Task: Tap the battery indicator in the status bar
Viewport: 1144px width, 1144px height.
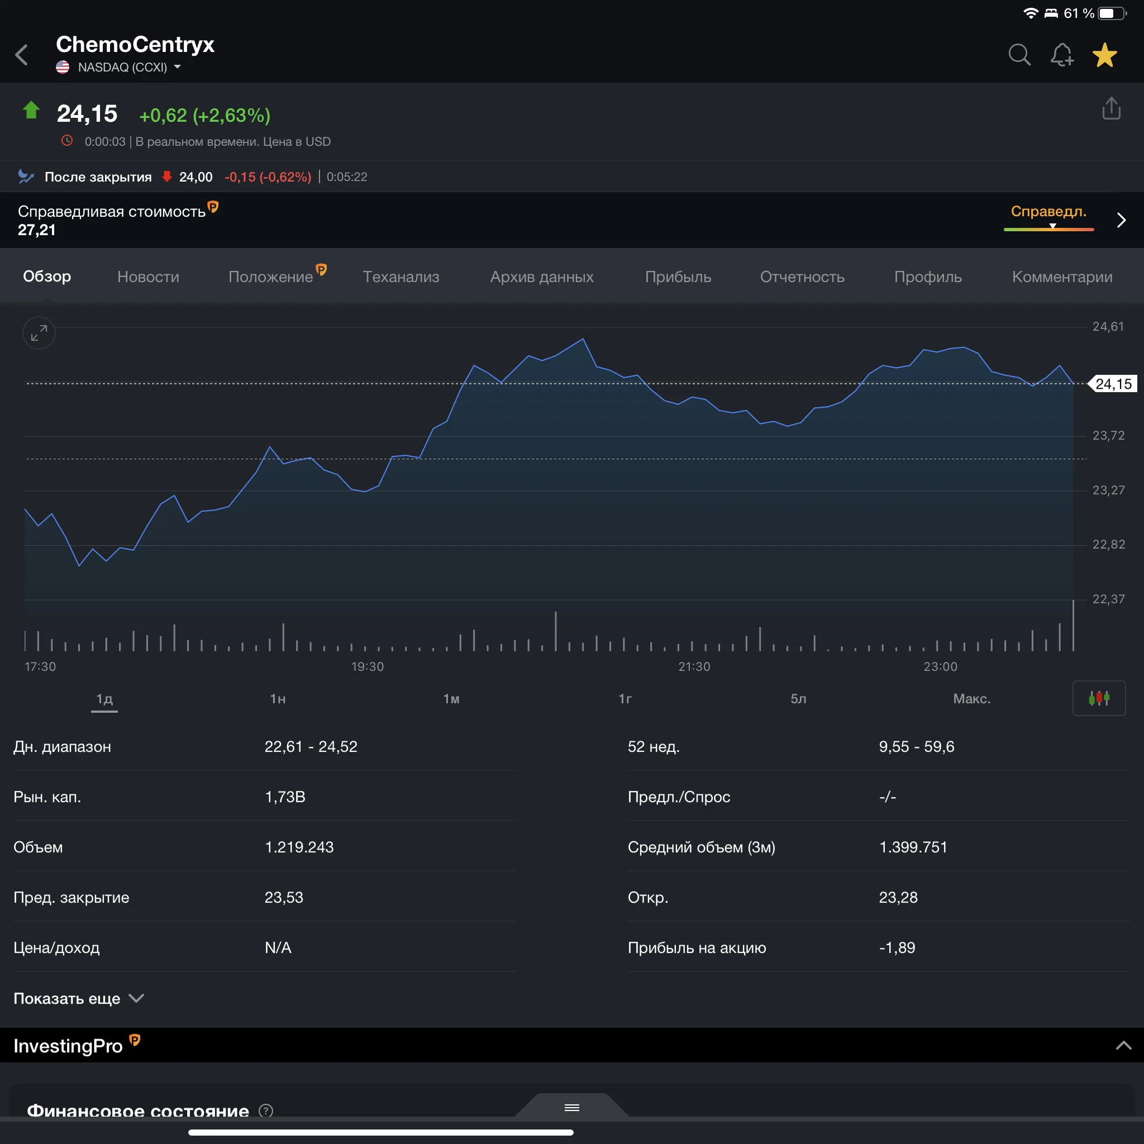Action: tap(1112, 13)
